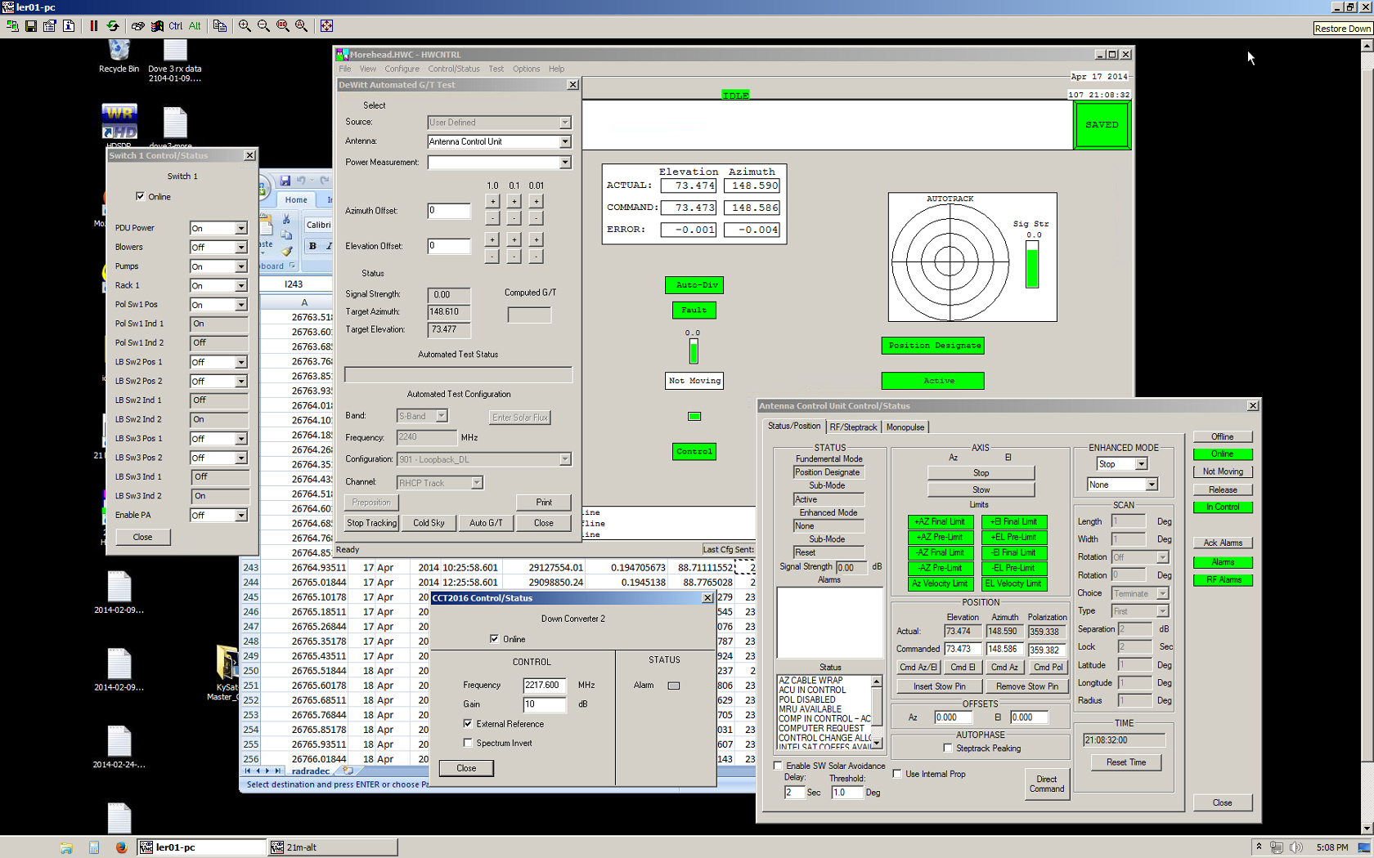Screen dimensions: 1374x858
Task: Click the VNC New Connection toolbar icon
Action: (12, 26)
